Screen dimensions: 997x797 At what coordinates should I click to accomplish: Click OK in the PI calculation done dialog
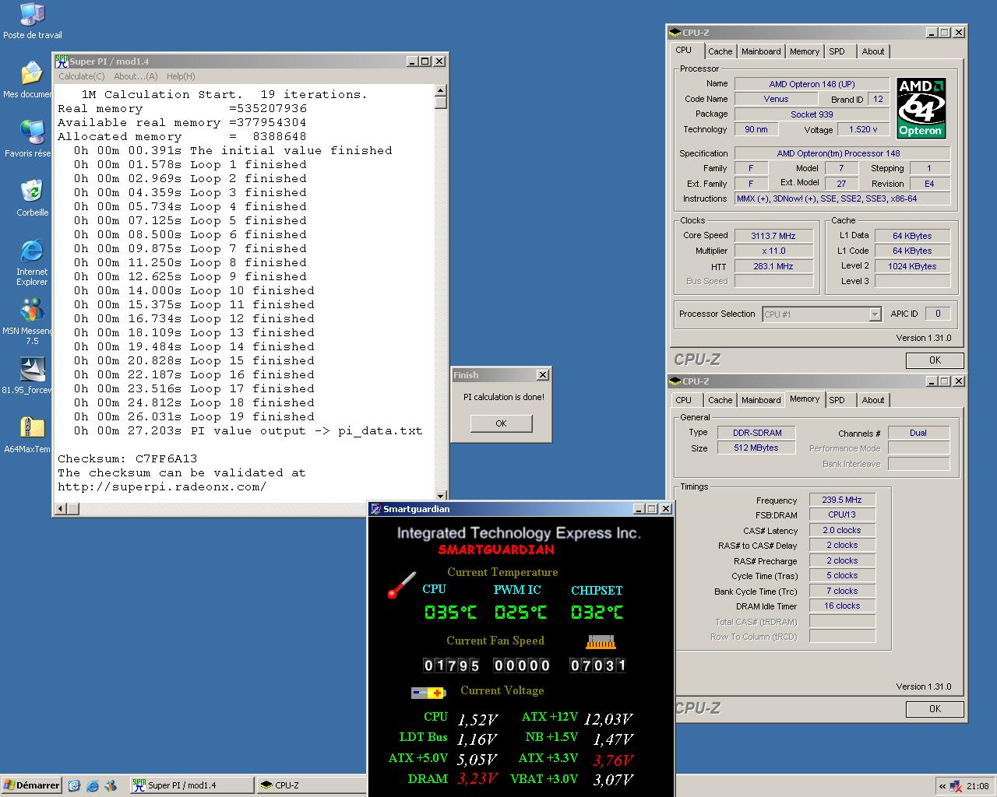[x=501, y=423]
